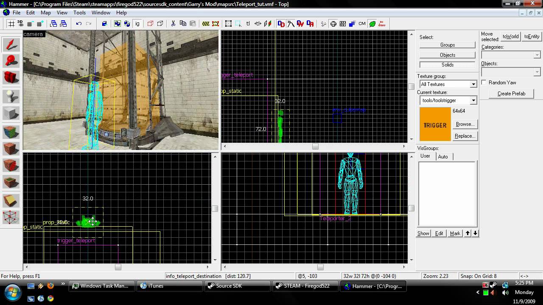Toggle the grid display button
543x305 pixels.
(11, 24)
